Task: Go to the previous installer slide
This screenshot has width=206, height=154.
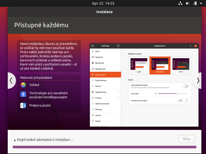Action: click(x=12, y=81)
